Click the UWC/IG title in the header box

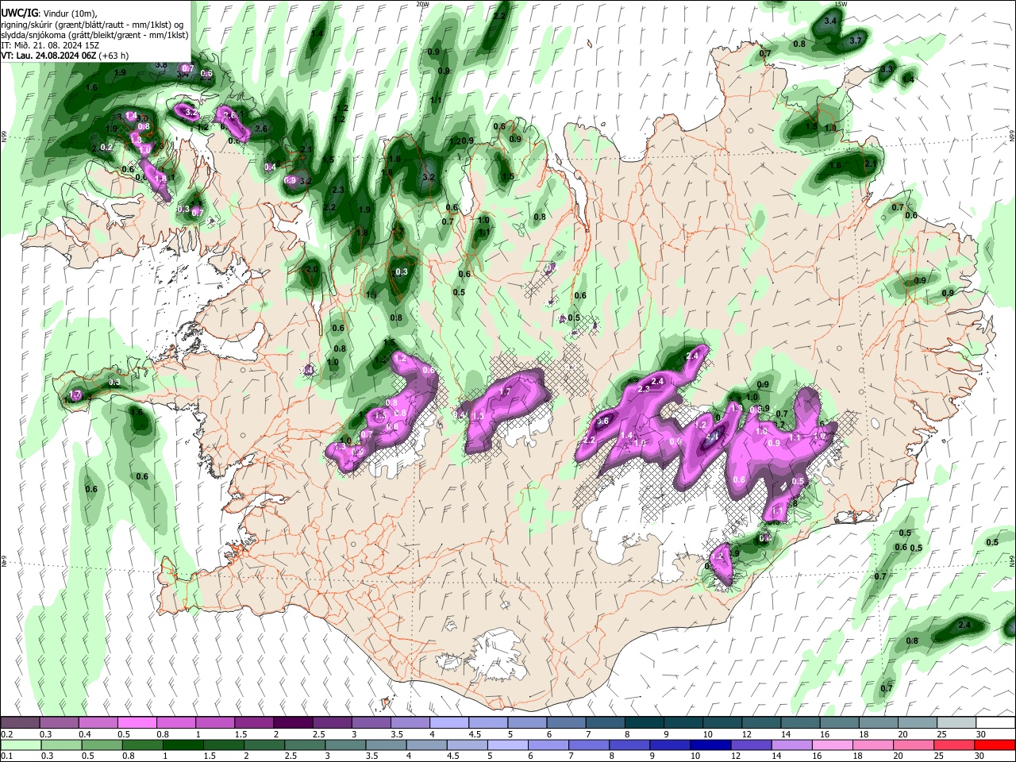(x=19, y=13)
